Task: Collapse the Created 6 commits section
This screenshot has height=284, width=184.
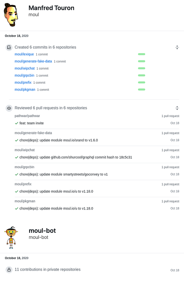Action: tap(177, 47)
